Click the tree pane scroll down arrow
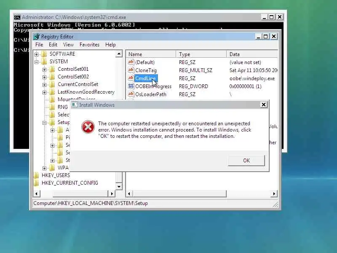Screen dimensions: 337x253 (119, 186)
